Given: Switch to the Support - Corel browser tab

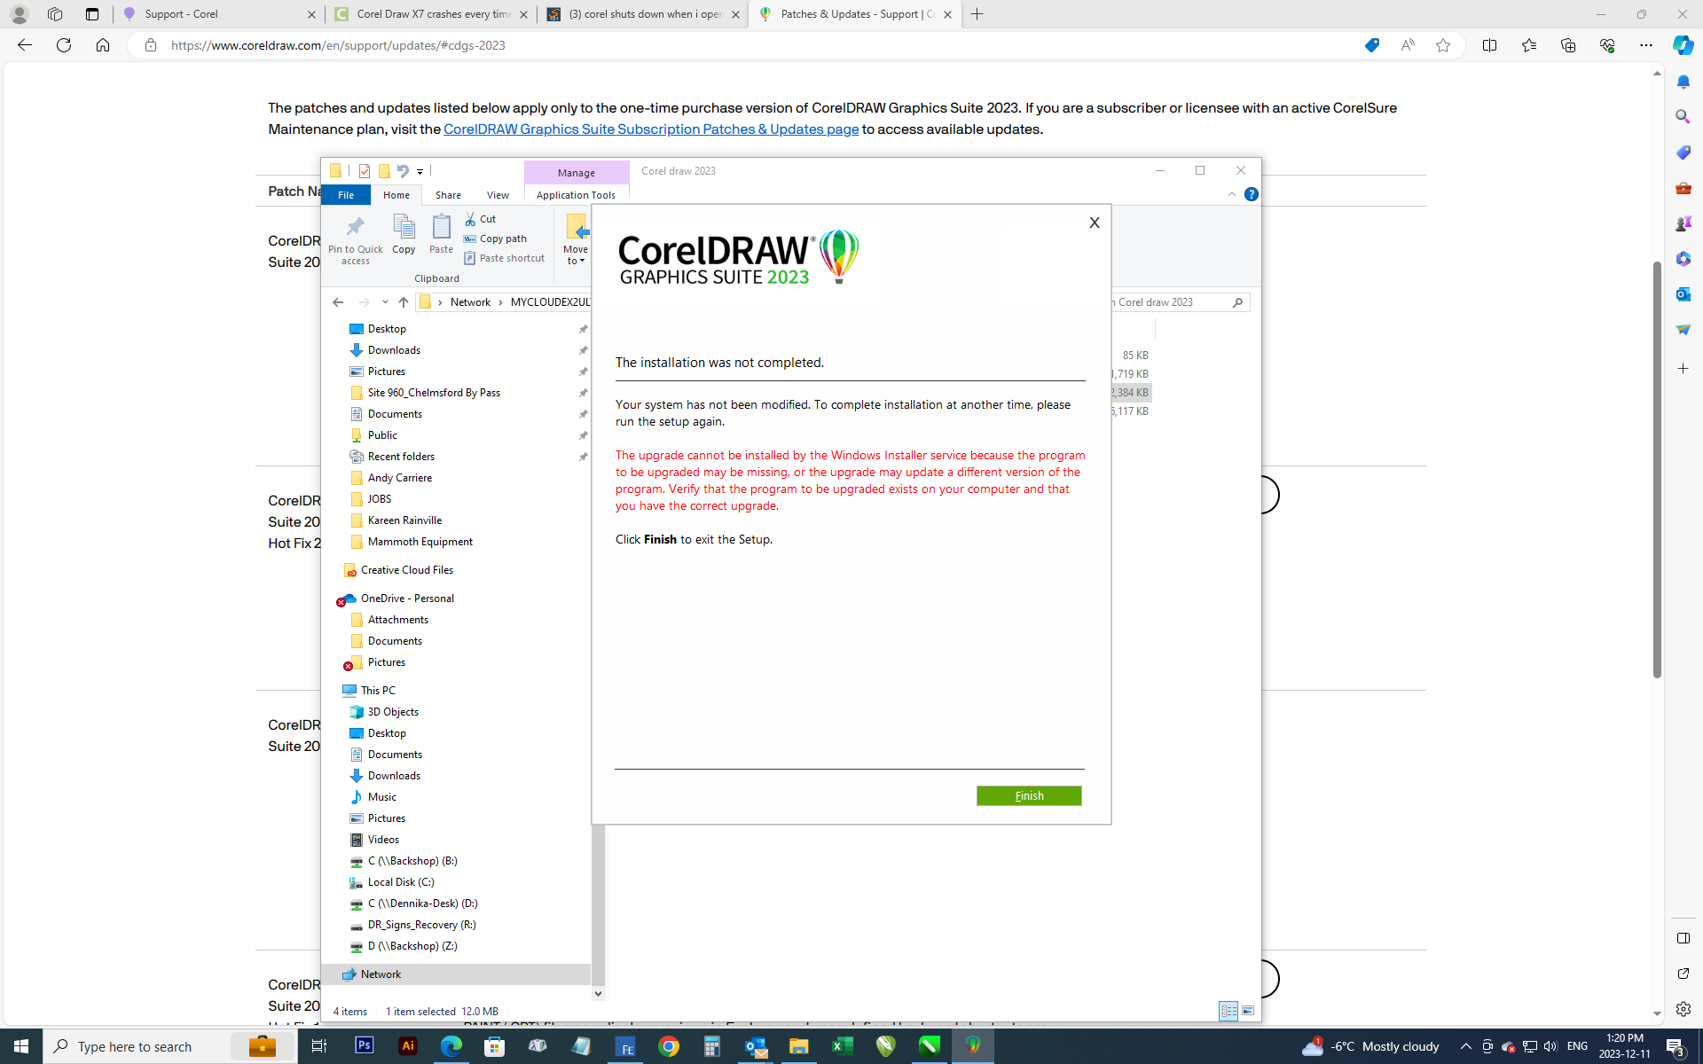Looking at the screenshot, I should (x=218, y=14).
